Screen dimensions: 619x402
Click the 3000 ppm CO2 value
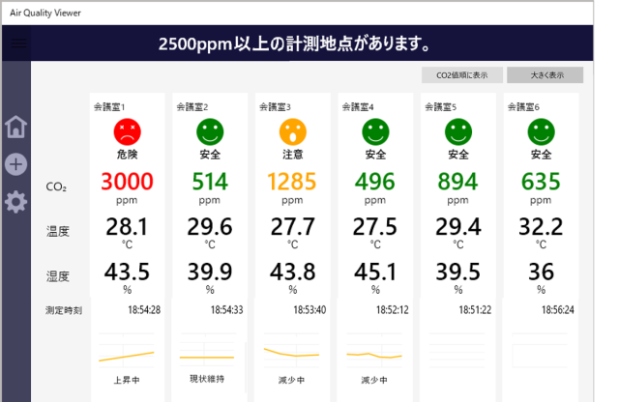click(x=127, y=182)
